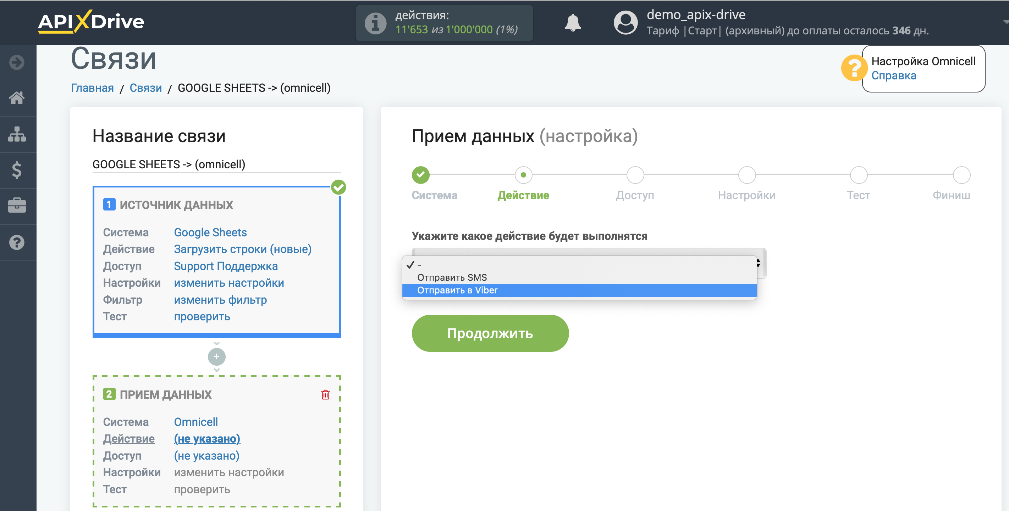
Task: Click the action dropdown stepper arrows
Action: click(759, 263)
